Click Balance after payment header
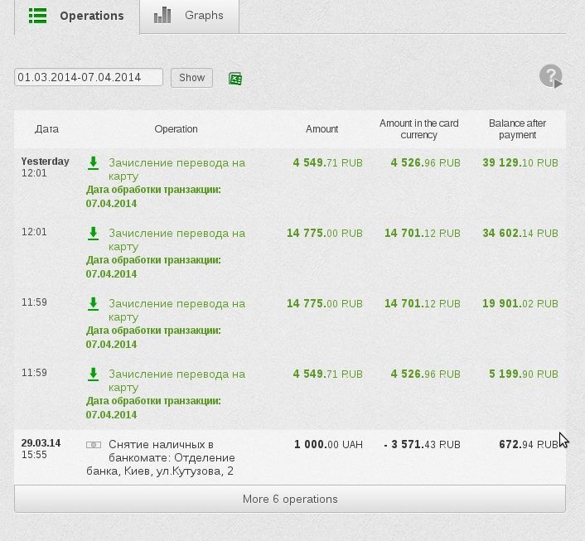 point(518,129)
